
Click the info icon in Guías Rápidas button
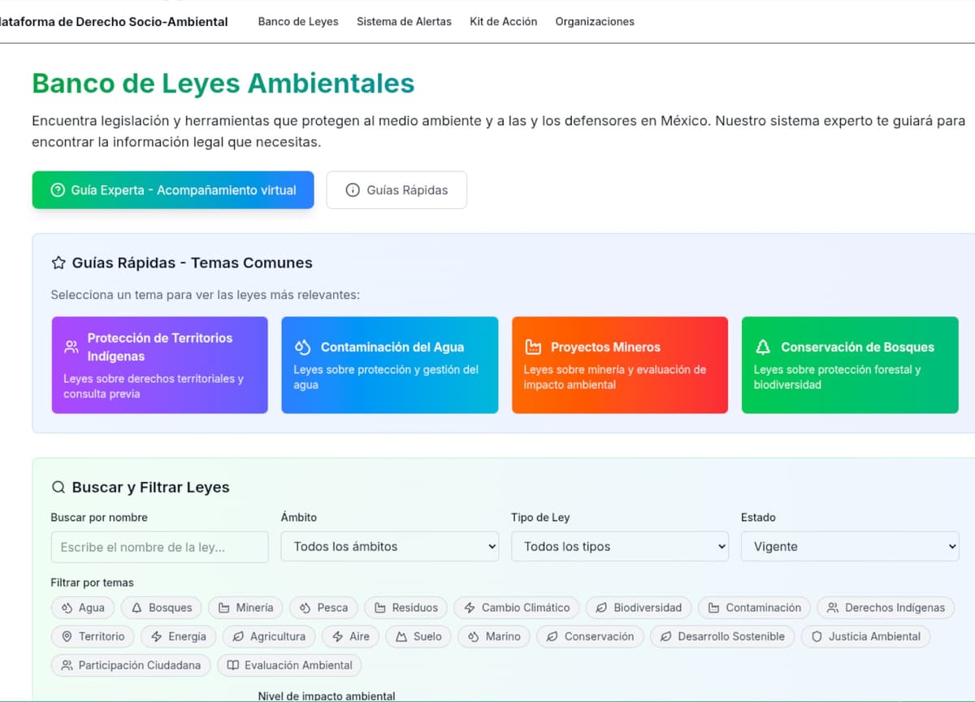click(x=353, y=190)
